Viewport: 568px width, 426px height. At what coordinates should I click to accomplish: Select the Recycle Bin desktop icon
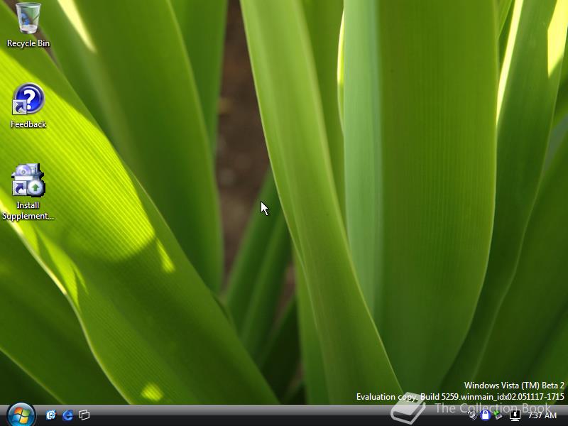click(28, 18)
